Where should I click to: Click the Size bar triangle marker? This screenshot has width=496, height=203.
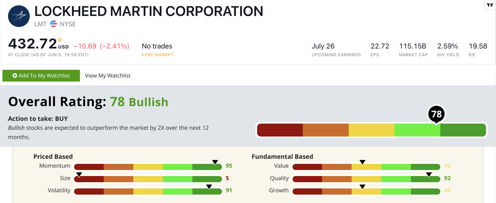point(79,175)
